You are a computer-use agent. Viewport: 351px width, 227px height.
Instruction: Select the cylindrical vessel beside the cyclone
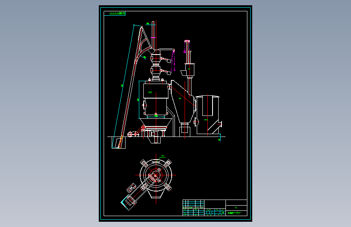click(x=208, y=115)
